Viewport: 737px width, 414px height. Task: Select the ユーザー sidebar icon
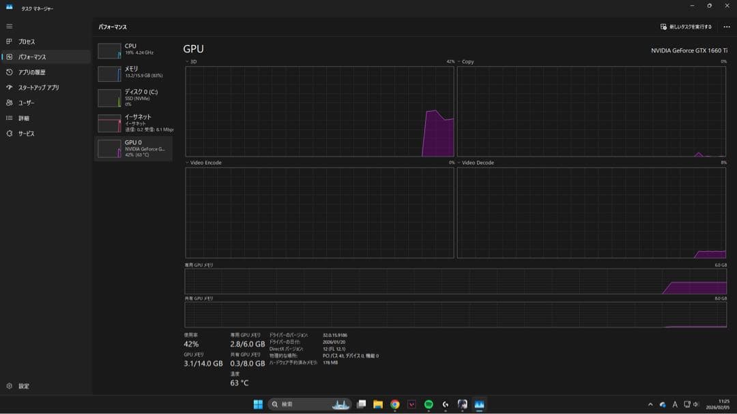pyautogui.click(x=10, y=103)
